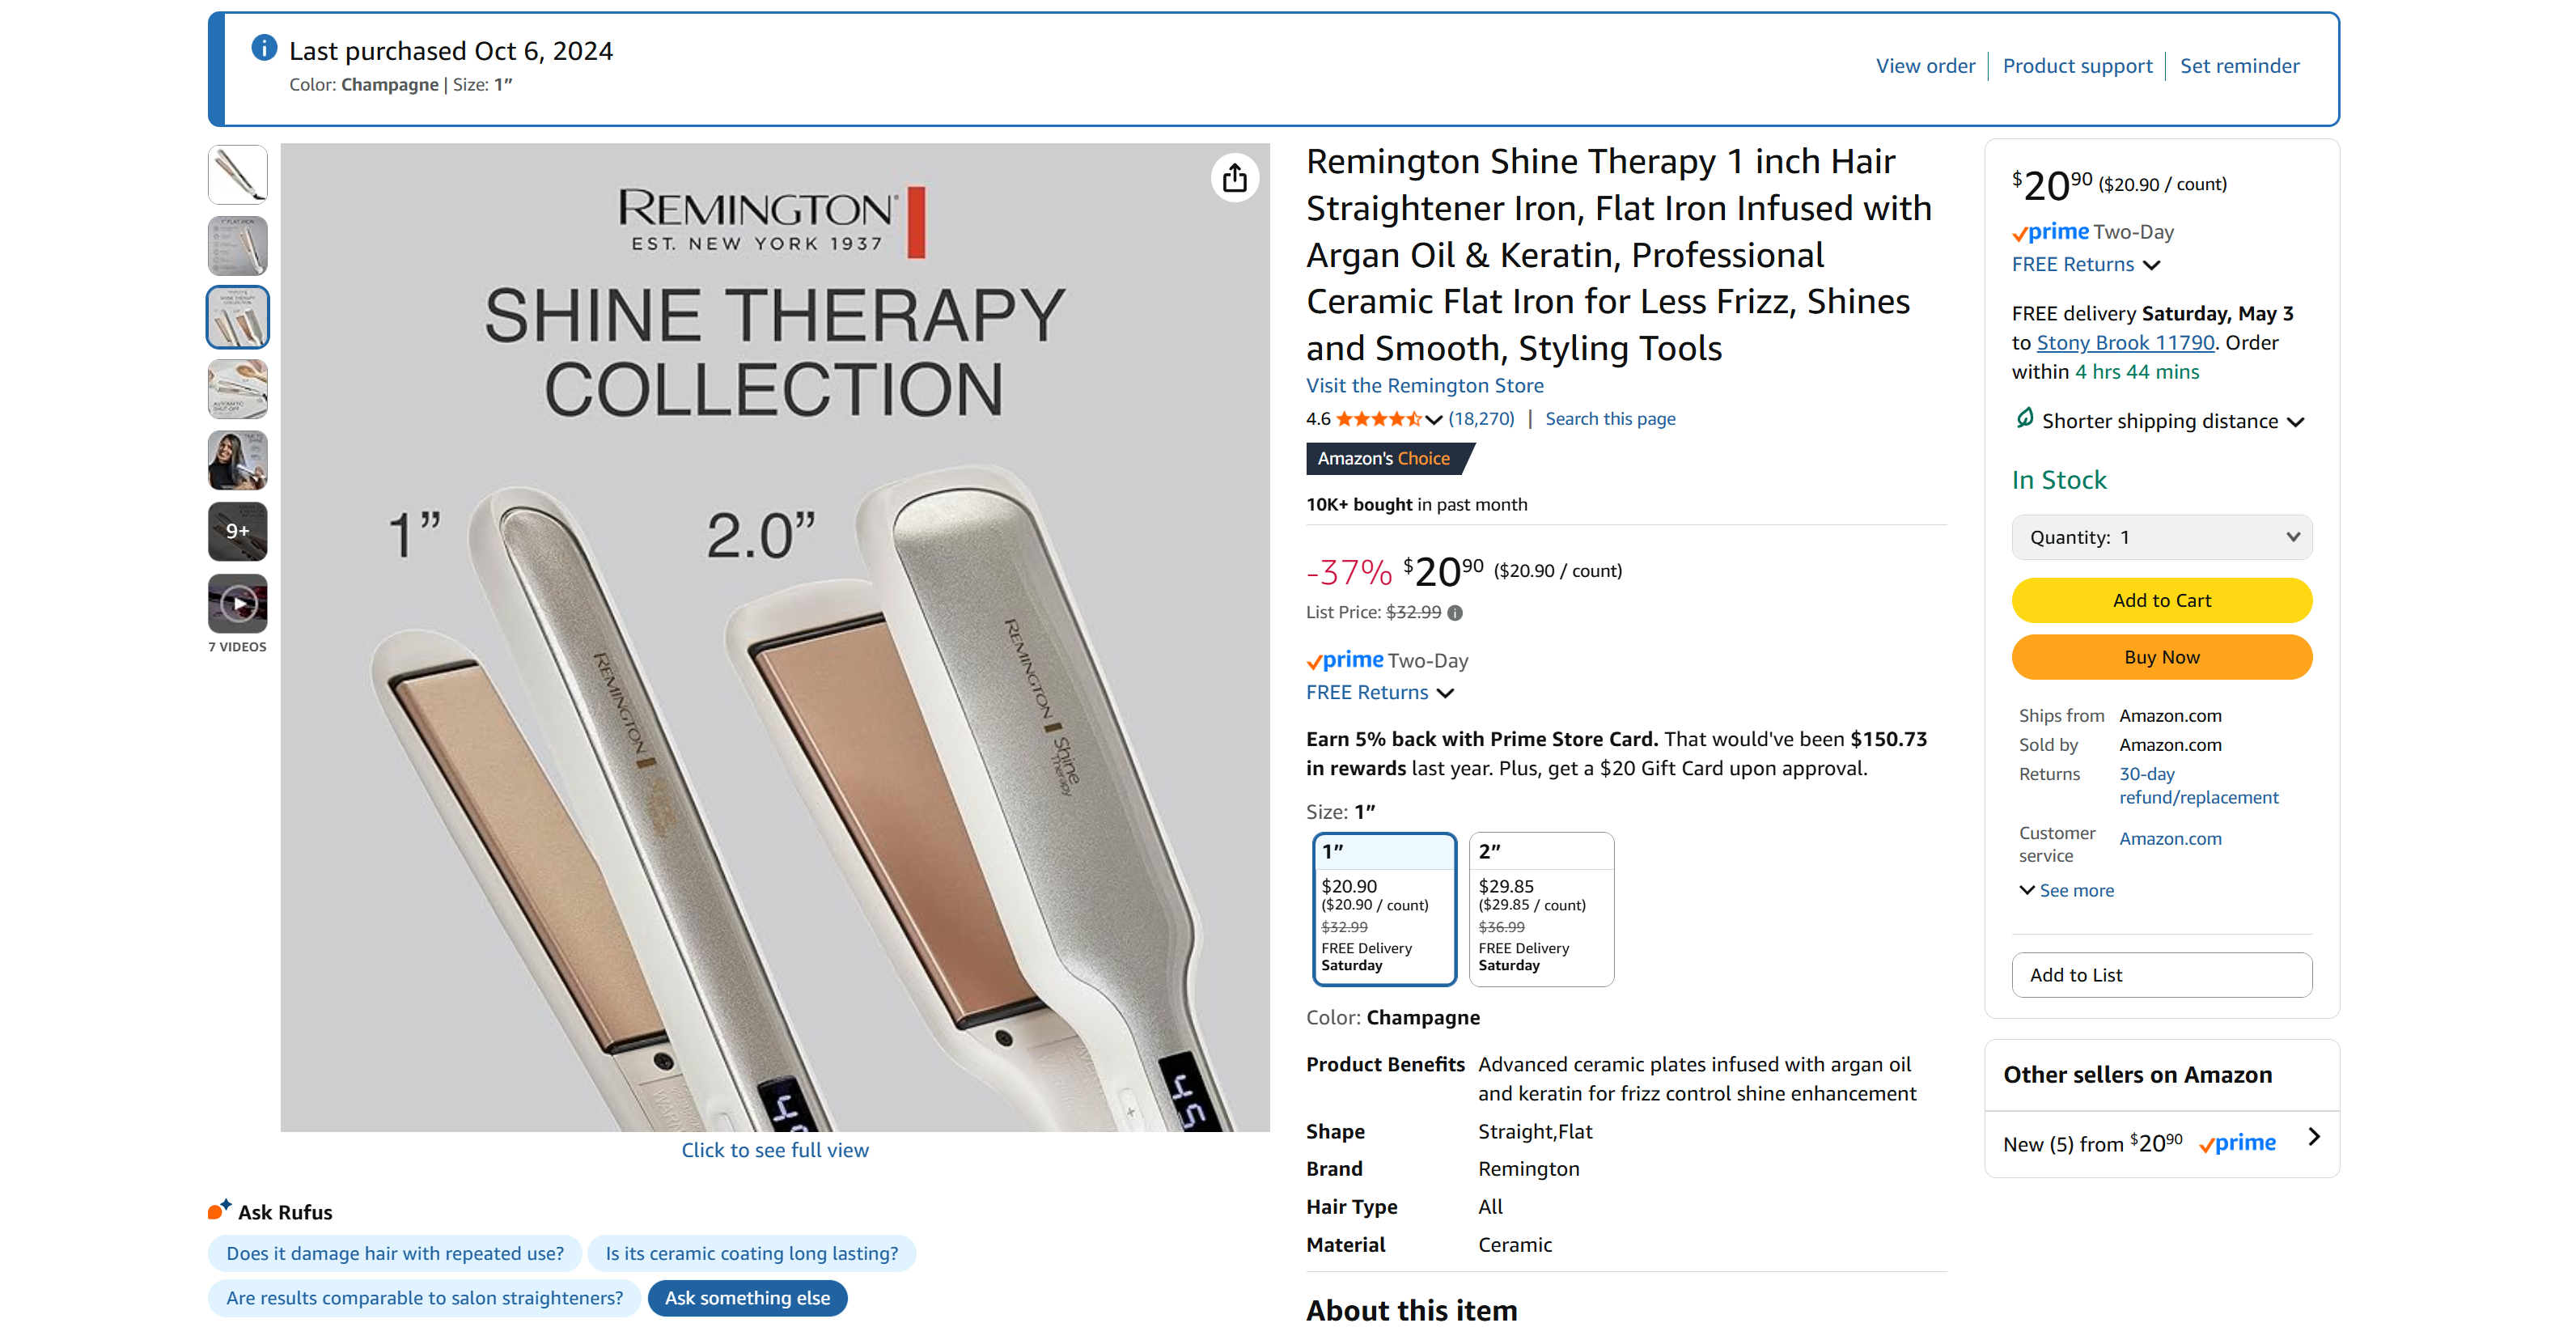Click the Buy Now button

2162,657
